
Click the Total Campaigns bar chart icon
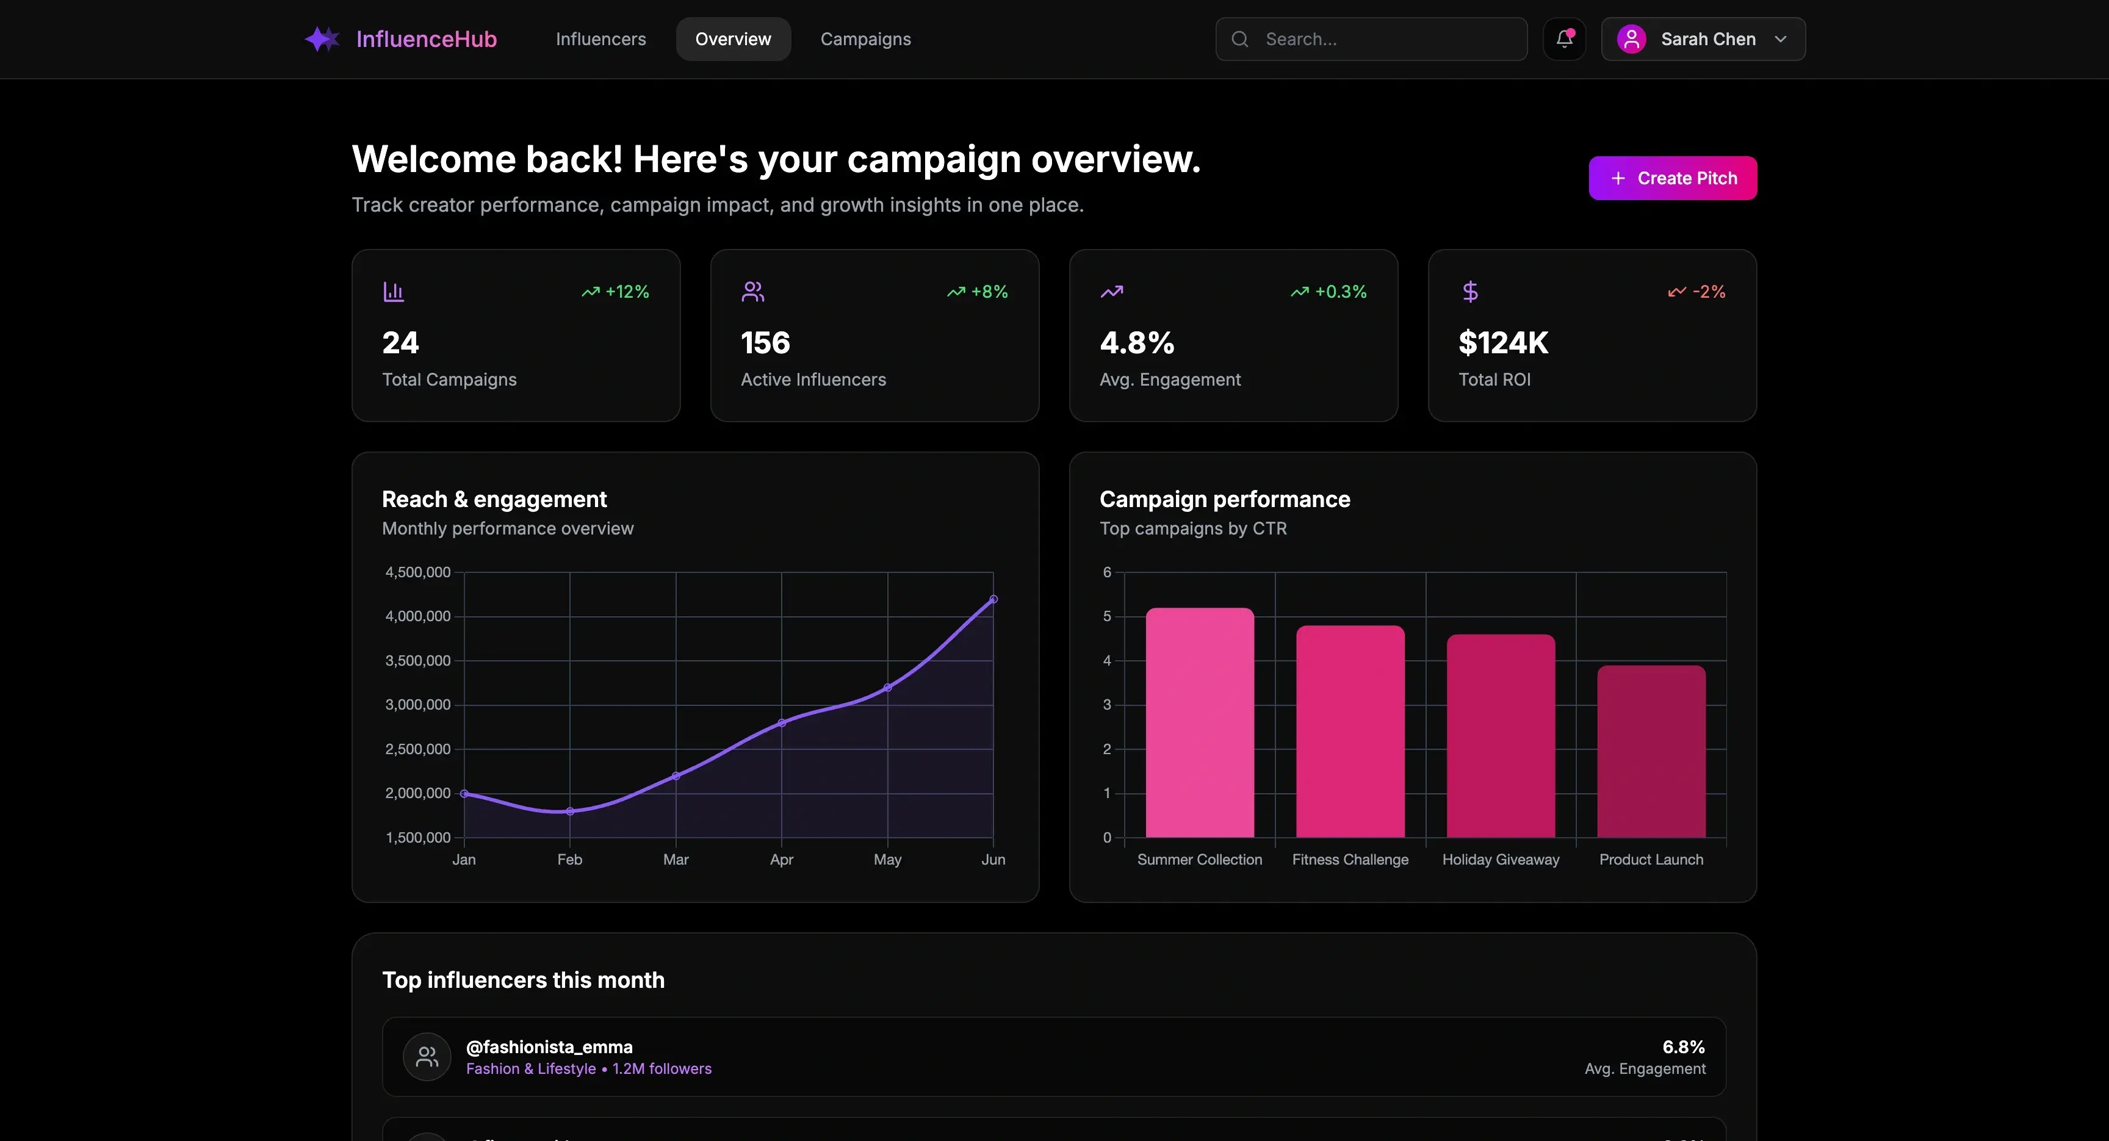(394, 292)
